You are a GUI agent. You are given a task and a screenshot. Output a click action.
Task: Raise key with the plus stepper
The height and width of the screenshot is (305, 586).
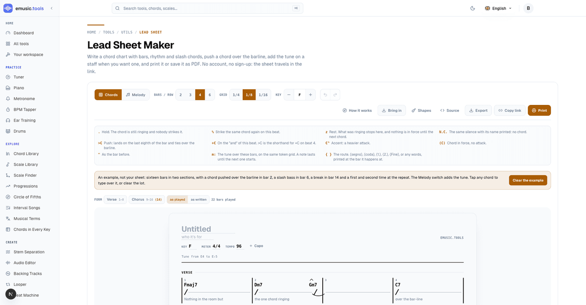point(311,95)
